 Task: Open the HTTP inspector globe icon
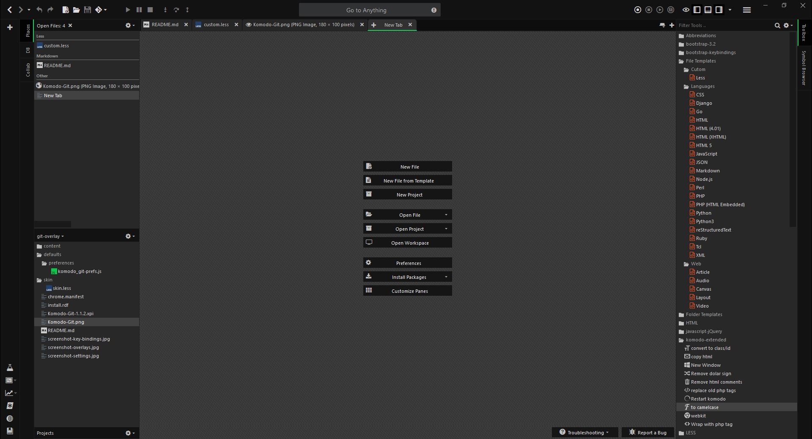[x=10, y=418]
